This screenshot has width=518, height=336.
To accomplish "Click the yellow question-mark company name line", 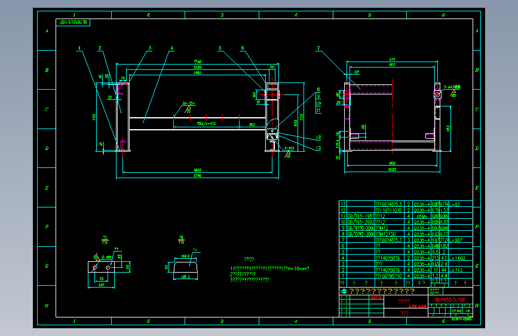I will click(382, 291).
